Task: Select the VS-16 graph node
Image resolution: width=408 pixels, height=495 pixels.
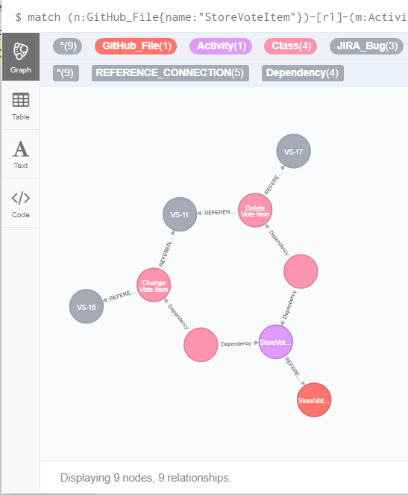Action: pyautogui.click(x=87, y=307)
